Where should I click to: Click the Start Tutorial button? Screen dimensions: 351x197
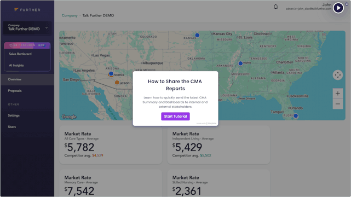coord(175,116)
